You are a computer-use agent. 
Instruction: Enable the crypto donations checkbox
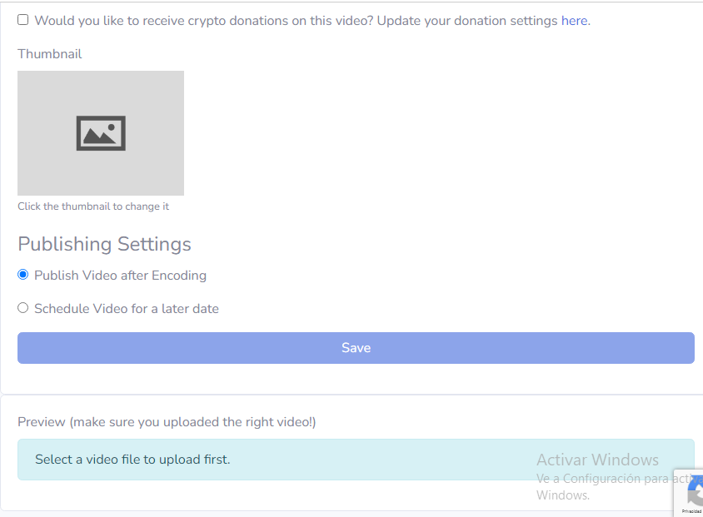(x=23, y=20)
